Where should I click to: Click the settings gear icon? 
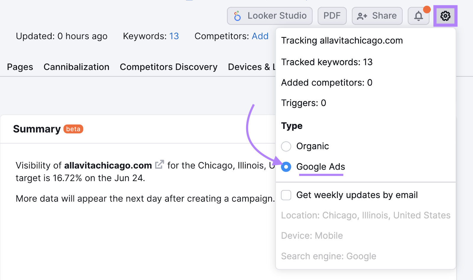tap(445, 16)
